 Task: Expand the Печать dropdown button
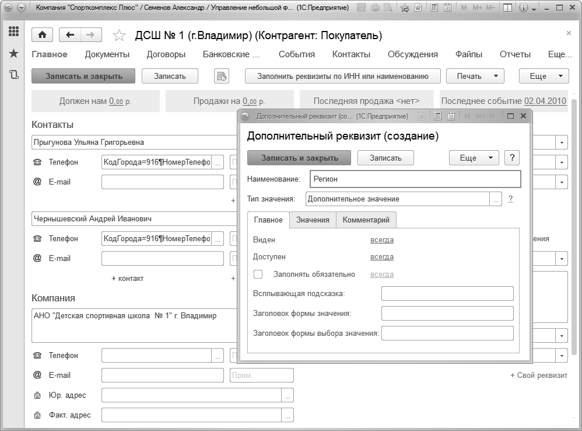coord(475,76)
